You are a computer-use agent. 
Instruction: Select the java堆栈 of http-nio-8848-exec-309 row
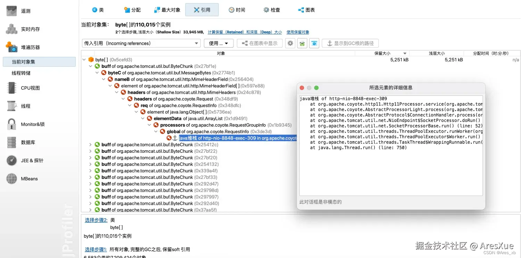[x=238, y=138]
